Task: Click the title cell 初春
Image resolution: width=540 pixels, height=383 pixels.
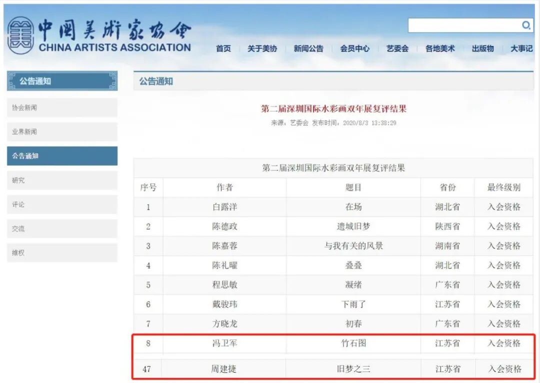Action: [353, 324]
